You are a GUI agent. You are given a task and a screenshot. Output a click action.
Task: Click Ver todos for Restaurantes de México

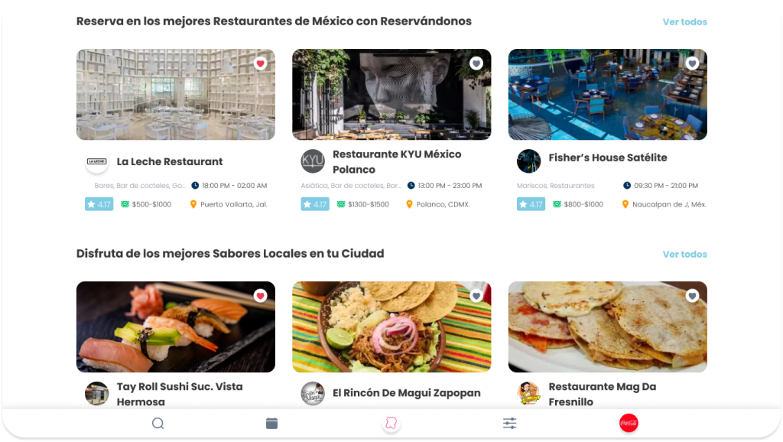[x=684, y=22]
